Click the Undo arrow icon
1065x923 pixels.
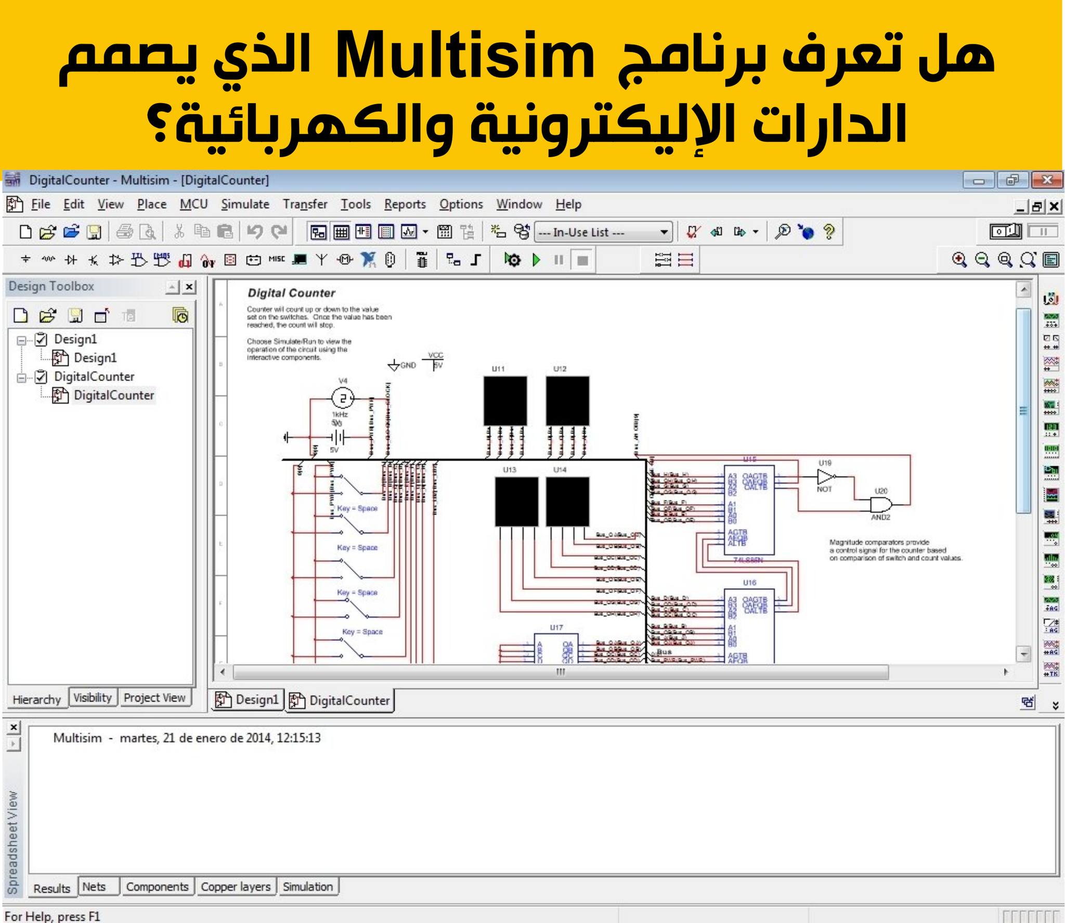click(x=255, y=232)
